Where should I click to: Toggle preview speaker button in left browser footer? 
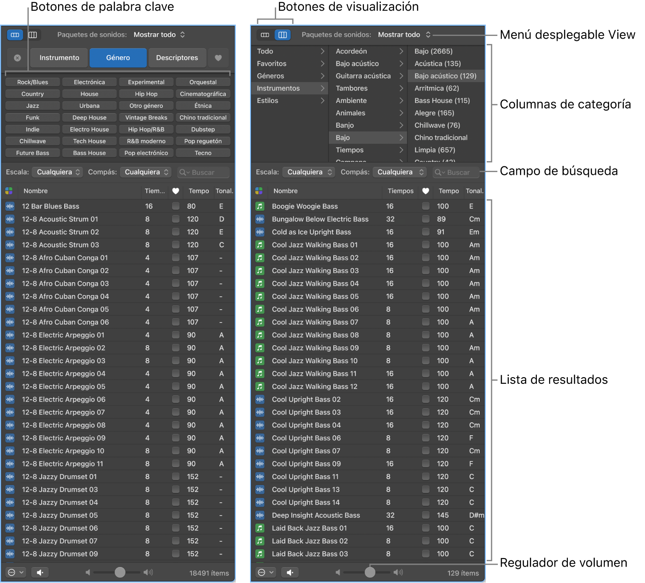click(39, 573)
